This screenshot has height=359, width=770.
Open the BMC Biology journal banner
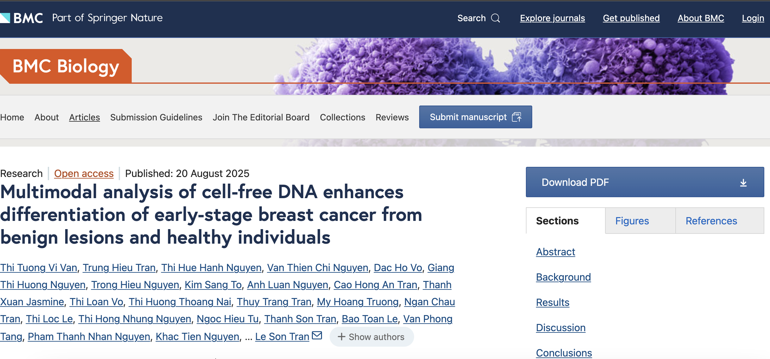coord(66,66)
